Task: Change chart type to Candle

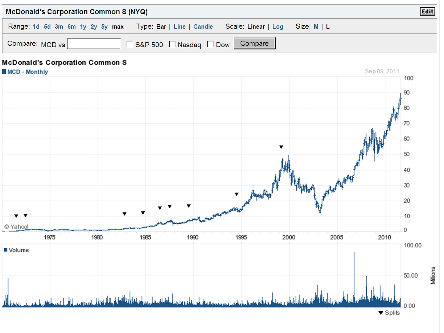Action: [x=203, y=27]
